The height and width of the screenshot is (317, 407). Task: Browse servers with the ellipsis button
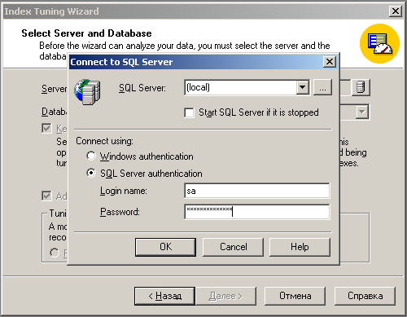click(322, 87)
